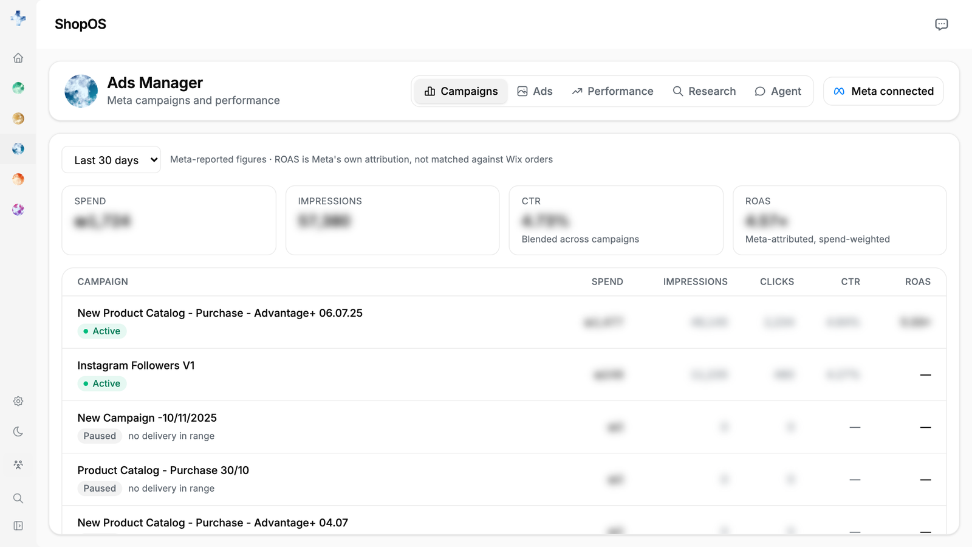Open the team members icon in sidebar
This screenshot has width=972, height=547.
(x=18, y=465)
